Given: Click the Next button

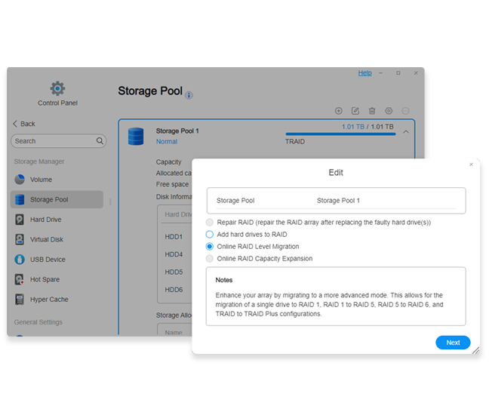Looking at the screenshot, I should point(453,343).
